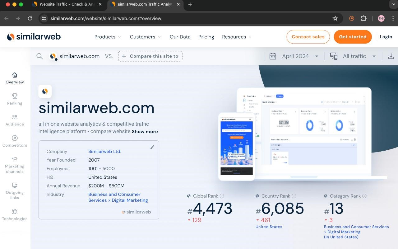Click the site information icon in address bar
Screen dimensions: 398x249
click(x=44, y=18)
